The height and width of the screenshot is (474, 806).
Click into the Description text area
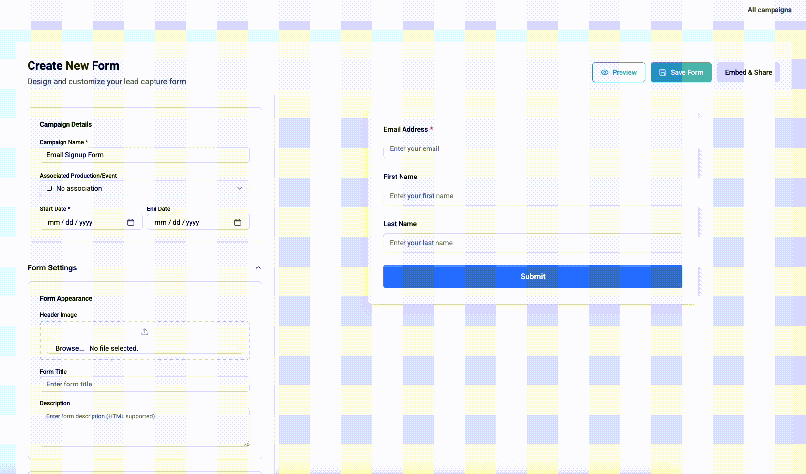(145, 427)
